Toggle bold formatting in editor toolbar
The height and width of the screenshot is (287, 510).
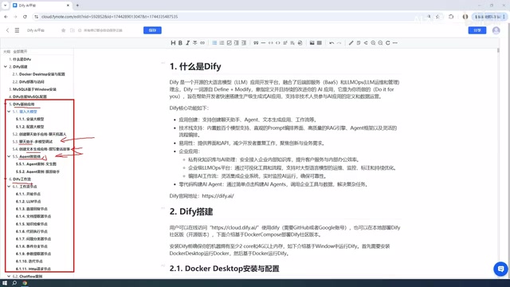[180, 43]
